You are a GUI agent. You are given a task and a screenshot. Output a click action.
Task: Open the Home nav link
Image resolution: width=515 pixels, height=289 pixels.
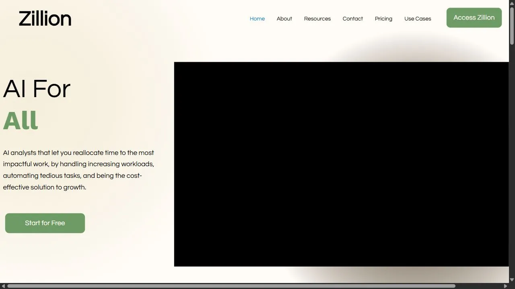[257, 19]
